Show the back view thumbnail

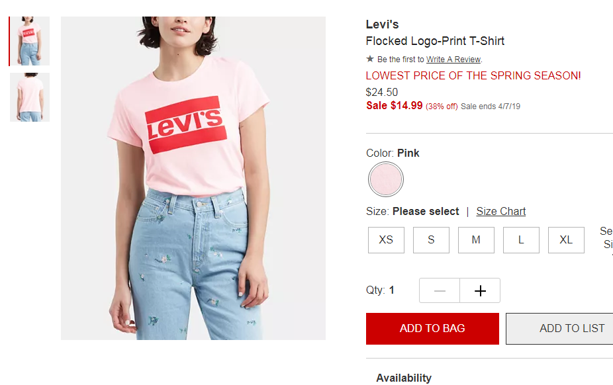(30, 97)
